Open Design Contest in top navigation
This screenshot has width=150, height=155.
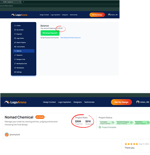(x=44, y=15)
